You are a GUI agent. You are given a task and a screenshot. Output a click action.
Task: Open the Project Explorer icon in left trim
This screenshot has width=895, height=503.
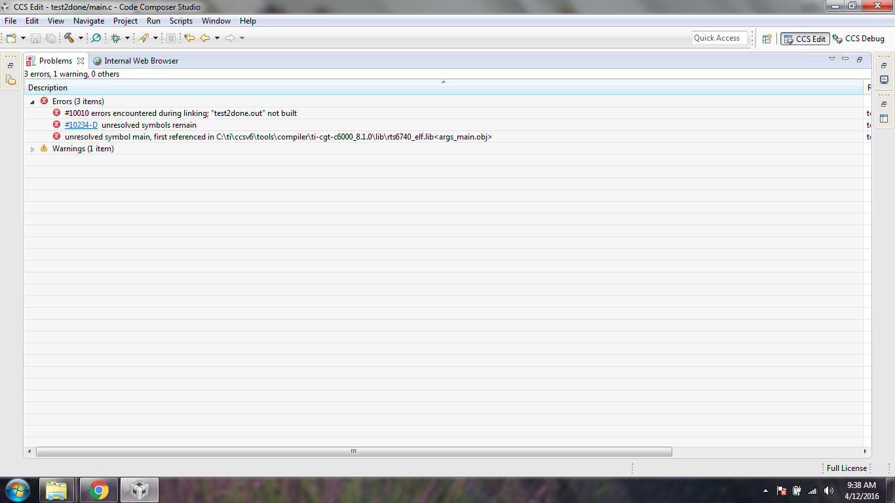(x=10, y=80)
